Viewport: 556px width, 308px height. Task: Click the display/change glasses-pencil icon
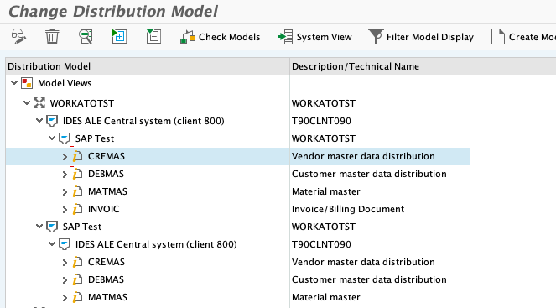[18, 37]
